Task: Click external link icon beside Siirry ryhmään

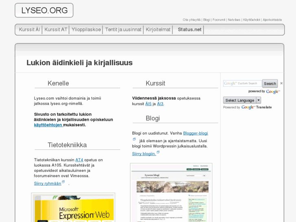Action: point(64,182)
